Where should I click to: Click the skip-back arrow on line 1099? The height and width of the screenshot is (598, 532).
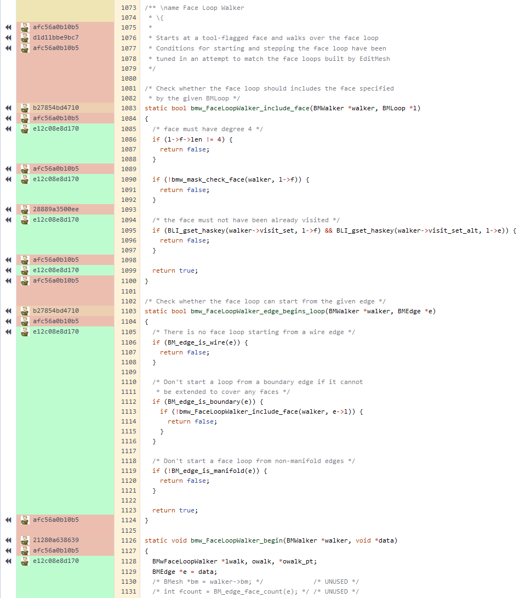click(x=8, y=270)
